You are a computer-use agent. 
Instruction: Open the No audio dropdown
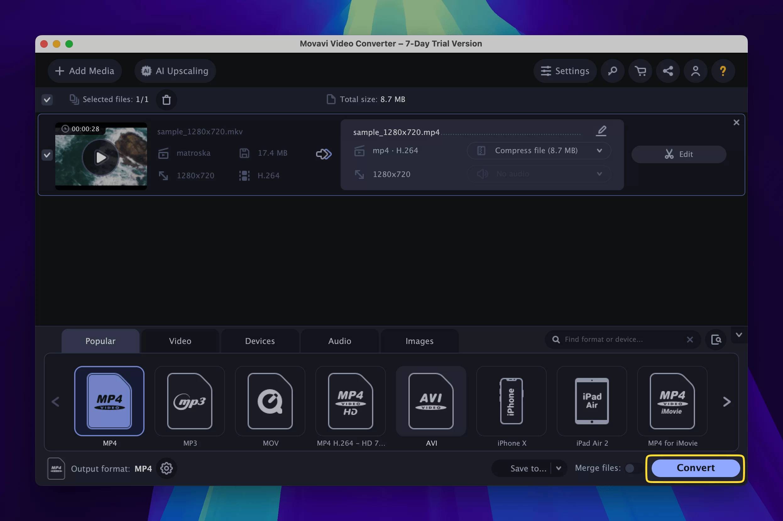[x=539, y=174]
